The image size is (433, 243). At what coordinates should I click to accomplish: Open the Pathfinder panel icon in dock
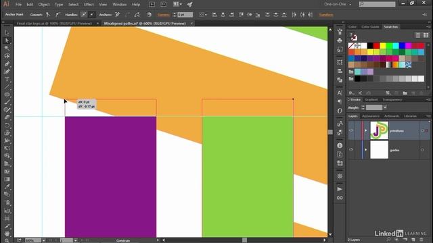[340, 80]
